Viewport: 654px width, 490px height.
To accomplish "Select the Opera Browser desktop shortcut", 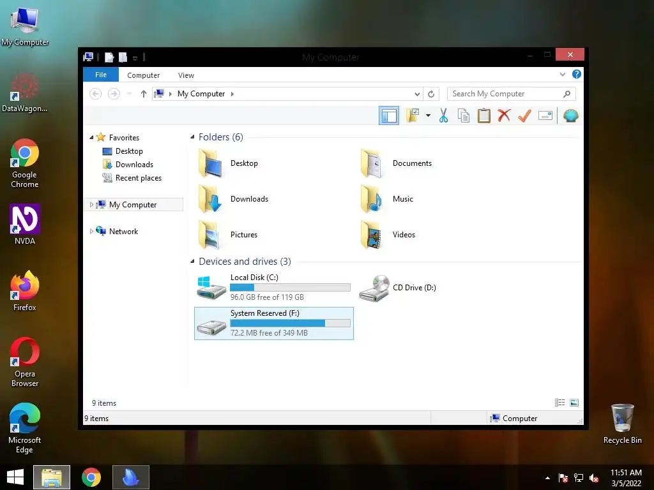I will click(x=25, y=362).
